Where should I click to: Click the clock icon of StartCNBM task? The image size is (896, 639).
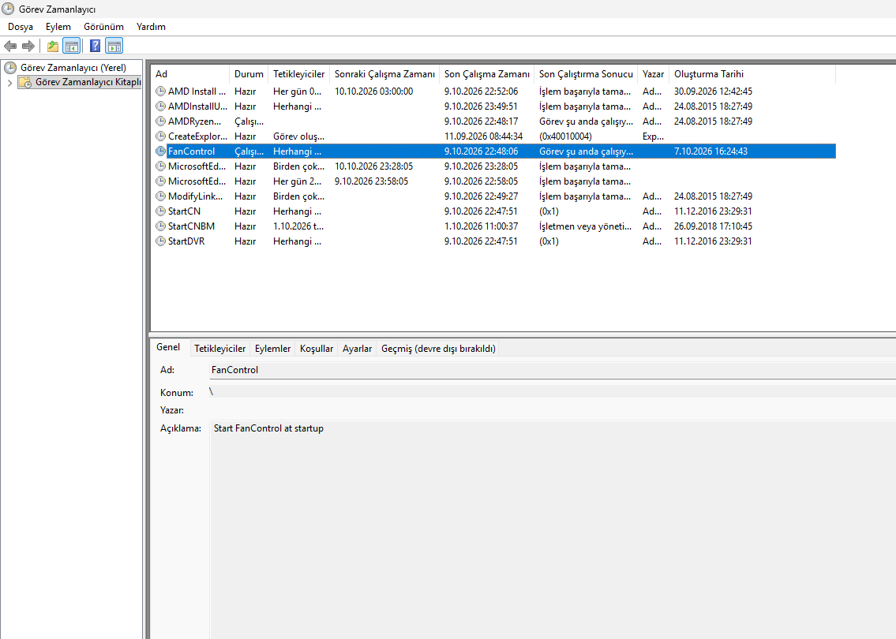160,226
